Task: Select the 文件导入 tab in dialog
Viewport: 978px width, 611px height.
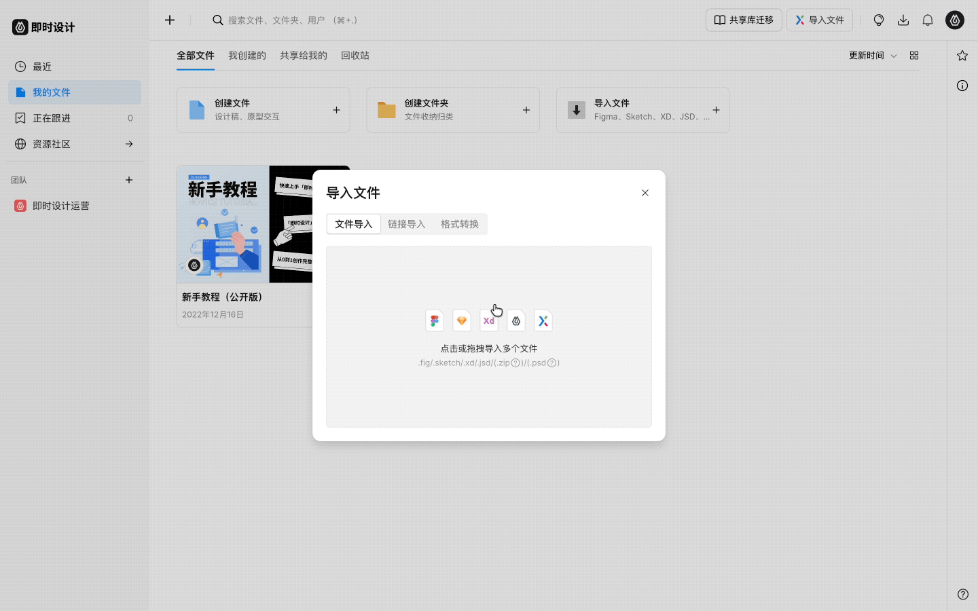Action: pyautogui.click(x=354, y=224)
